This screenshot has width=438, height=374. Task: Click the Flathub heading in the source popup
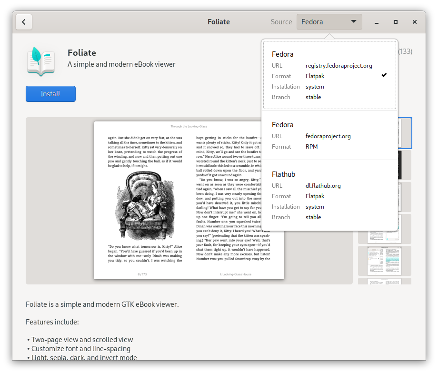click(283, 174)
